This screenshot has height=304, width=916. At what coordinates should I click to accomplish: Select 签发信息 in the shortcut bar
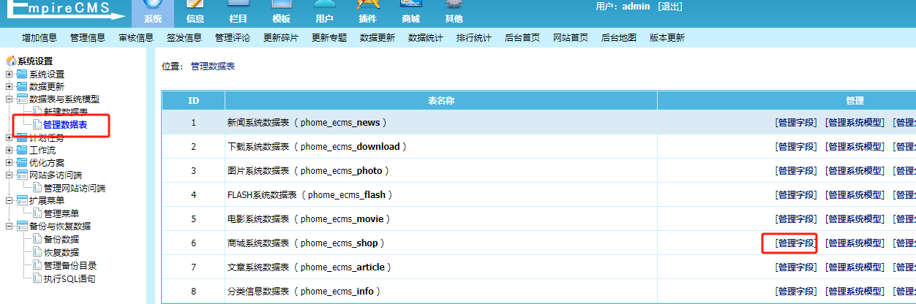click(x=184, y=38)
